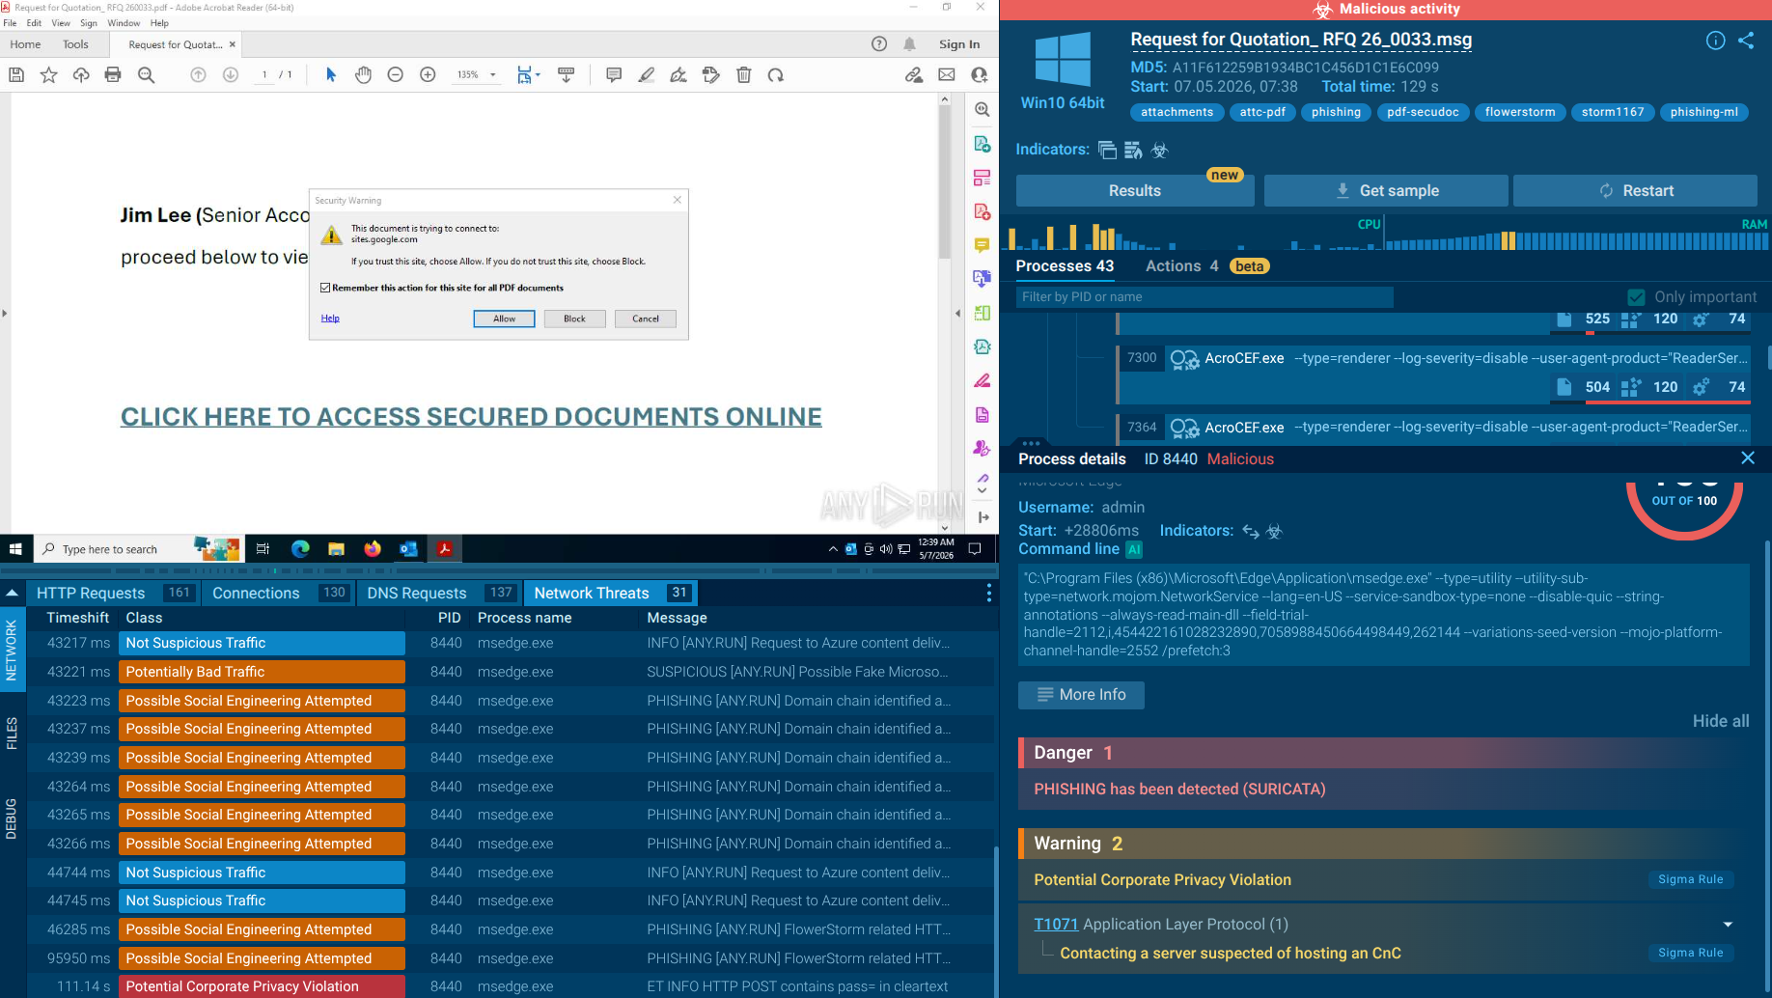Click the flowerstorm tag
Image resolution: width=1772 pixels, height=998 pixels.
pyautogui.click(x=1520, y=112)
